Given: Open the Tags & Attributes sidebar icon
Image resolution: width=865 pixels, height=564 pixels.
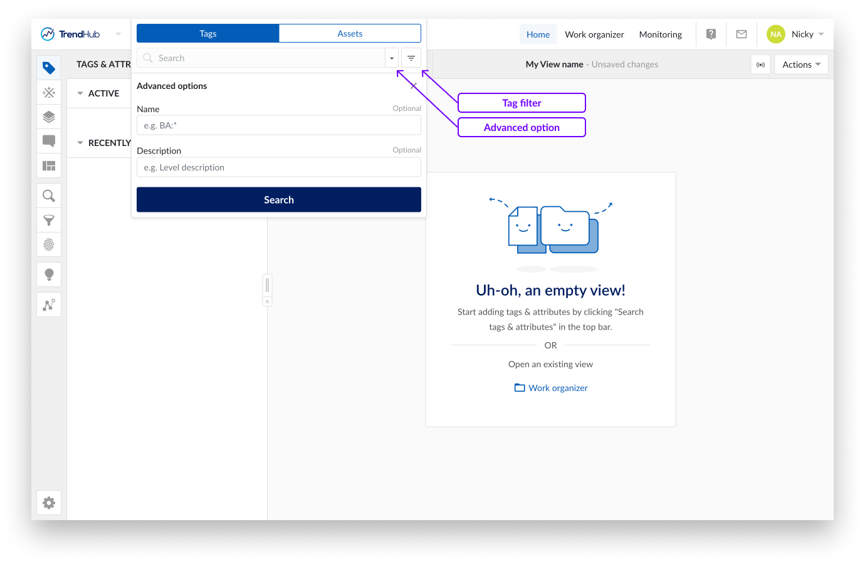Looking at the screenshot, I should [49, 68].
